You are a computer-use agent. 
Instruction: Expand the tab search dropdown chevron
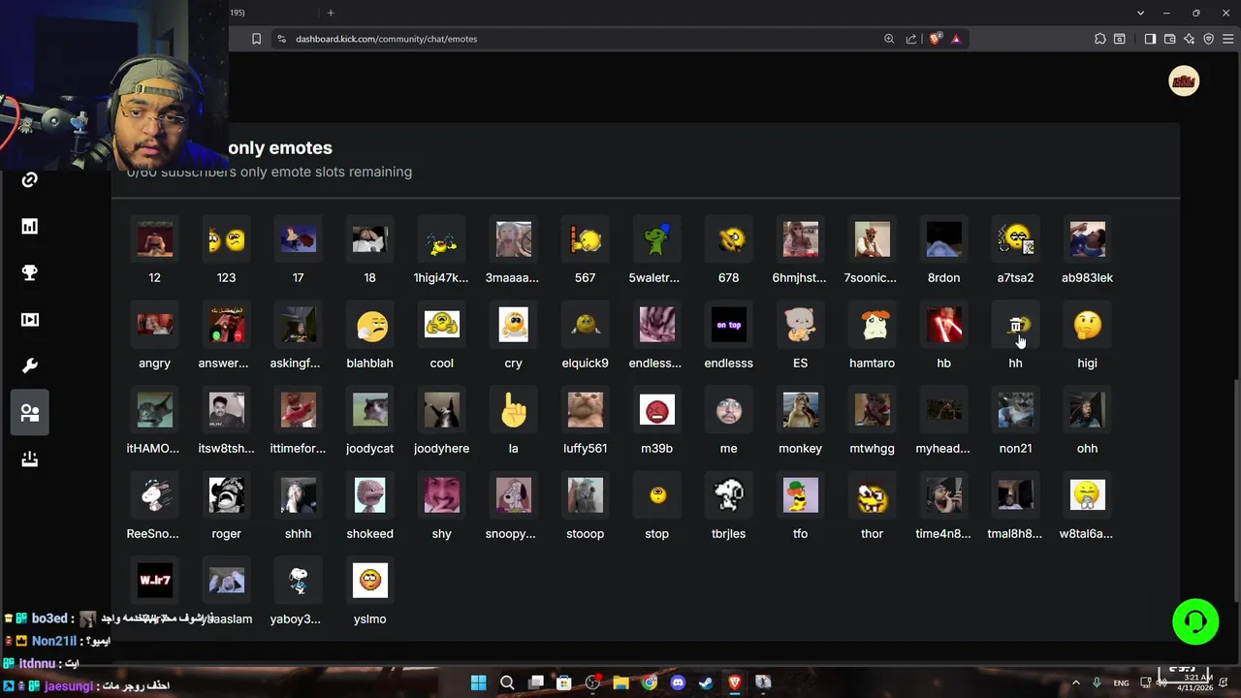pyautogui.click(x=1140, y=13)
